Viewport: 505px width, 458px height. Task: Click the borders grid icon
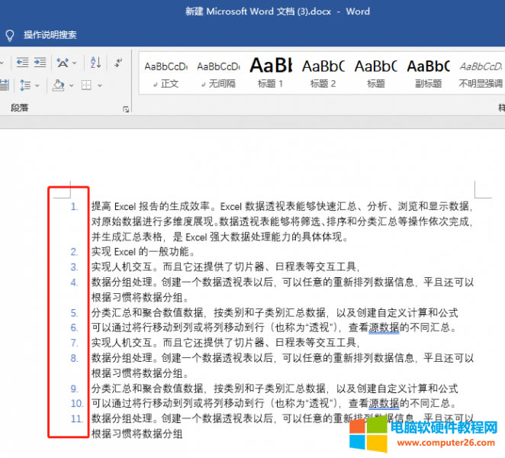click(x=86, y=85)
